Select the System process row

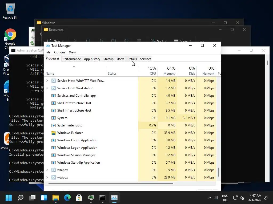(x=130, y=118)
